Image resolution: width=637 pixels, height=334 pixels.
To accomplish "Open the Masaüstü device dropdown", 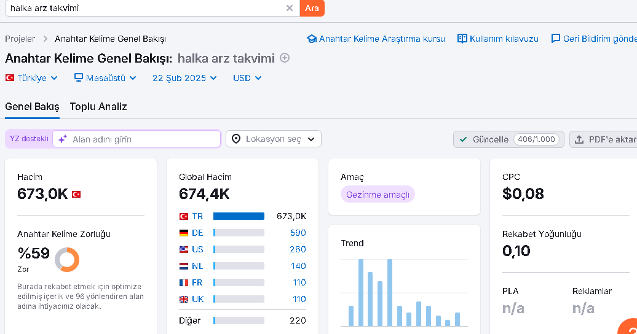I will (x=105, y=78).
